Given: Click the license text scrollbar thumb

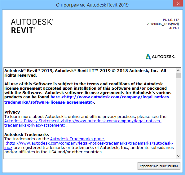Looking at the screenshot, I should (x=178, y=76).
